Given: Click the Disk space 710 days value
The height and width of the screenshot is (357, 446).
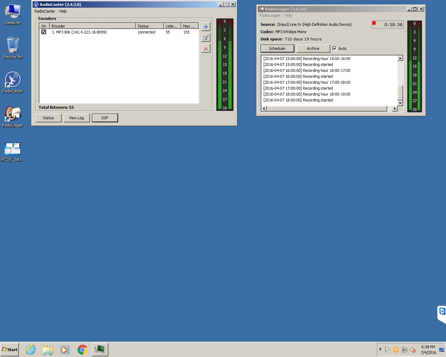Looking at the screenshot, I should tap(303, 39).
